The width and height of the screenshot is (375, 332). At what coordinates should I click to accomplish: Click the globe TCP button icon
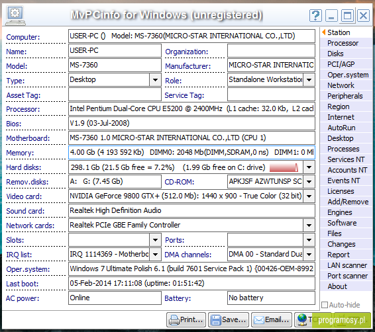coord(302,319)
